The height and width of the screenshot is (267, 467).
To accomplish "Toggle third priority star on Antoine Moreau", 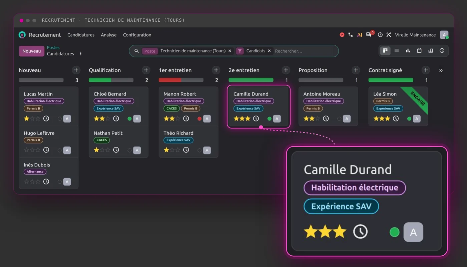I will pos(318,118).
